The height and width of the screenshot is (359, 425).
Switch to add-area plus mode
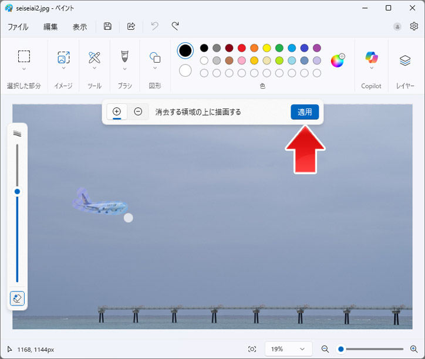[117, 111]
